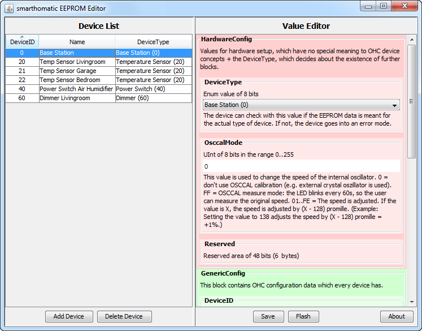This screenshot has height=331, width=422.
Task: Sort by Name column header
Action: pos(77,42)
